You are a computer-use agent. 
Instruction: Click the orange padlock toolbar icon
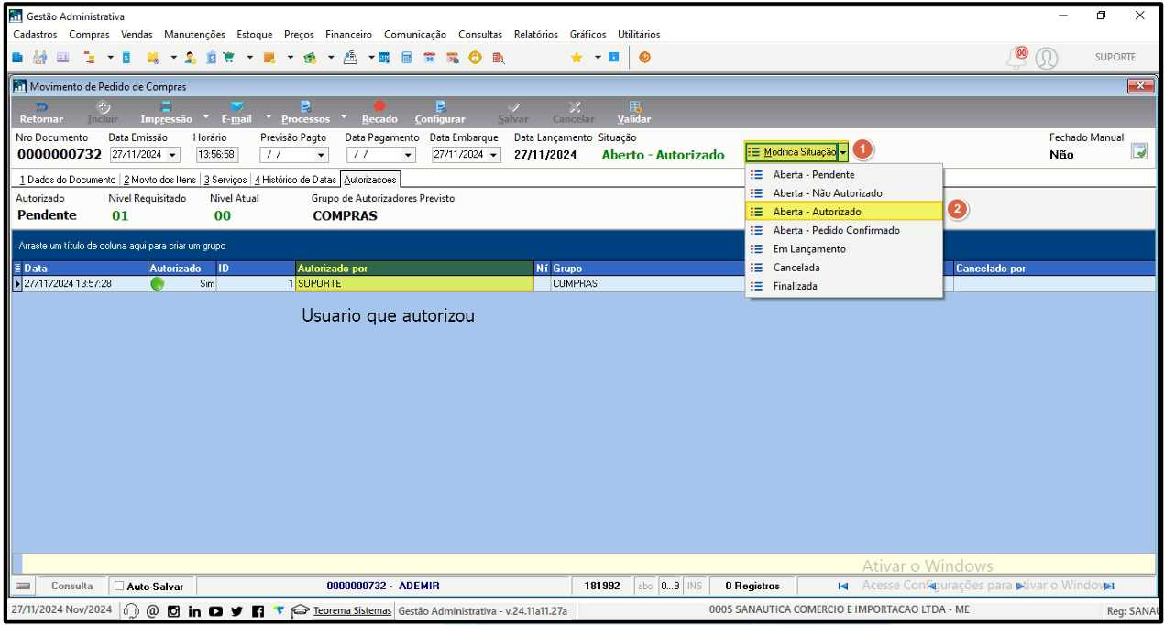pyautogui.click(x=475, y=57)
